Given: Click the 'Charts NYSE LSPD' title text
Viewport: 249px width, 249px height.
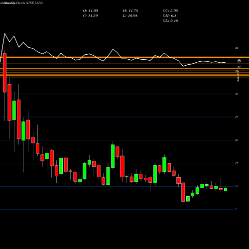Looking at the screenshot, I should pyautogui.click(x=29, y=3).
